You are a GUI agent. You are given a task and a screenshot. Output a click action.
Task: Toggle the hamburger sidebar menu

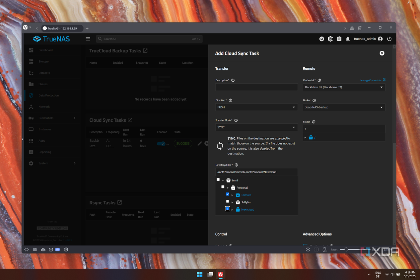pyautogui.click(x=88, y=39)
